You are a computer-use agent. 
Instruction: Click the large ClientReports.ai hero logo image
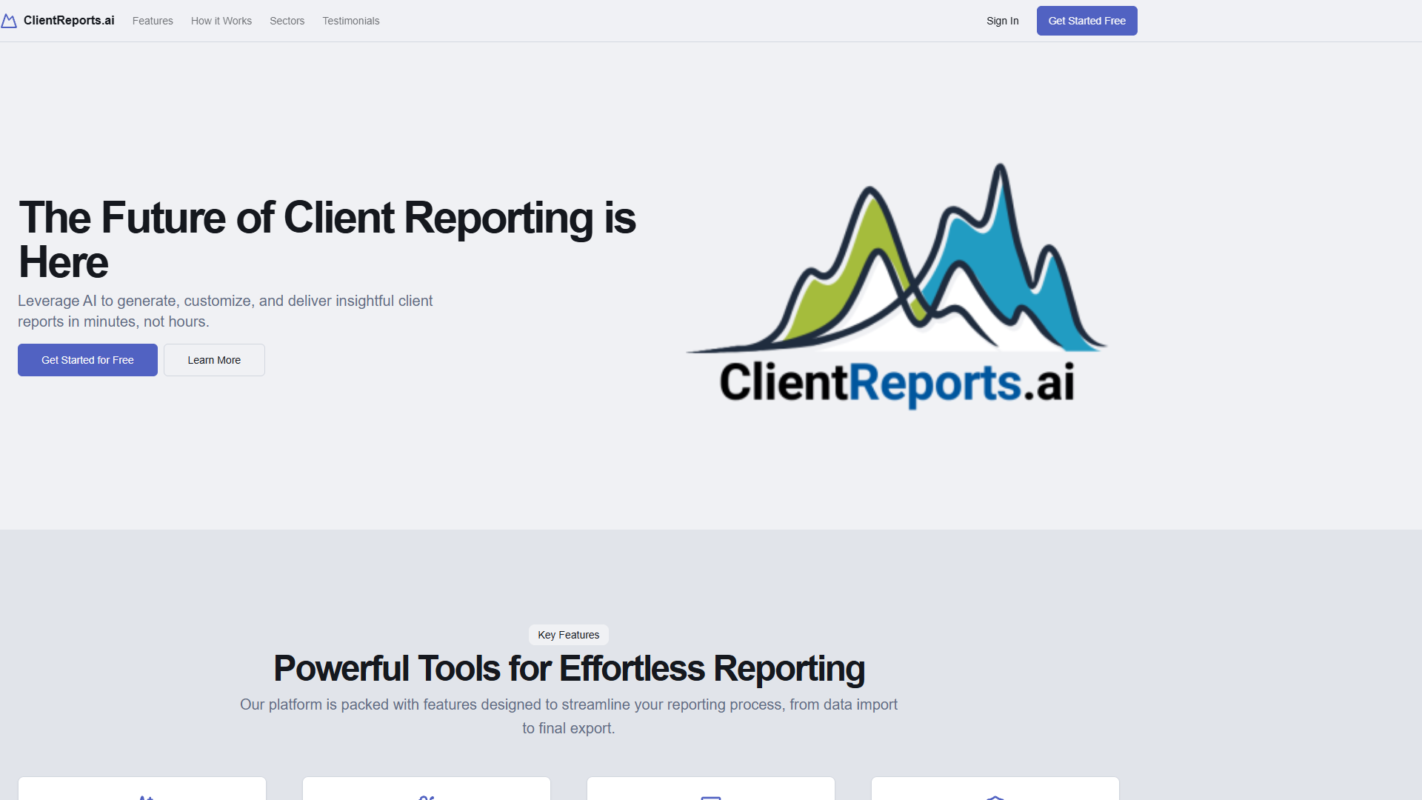(896, 285)
